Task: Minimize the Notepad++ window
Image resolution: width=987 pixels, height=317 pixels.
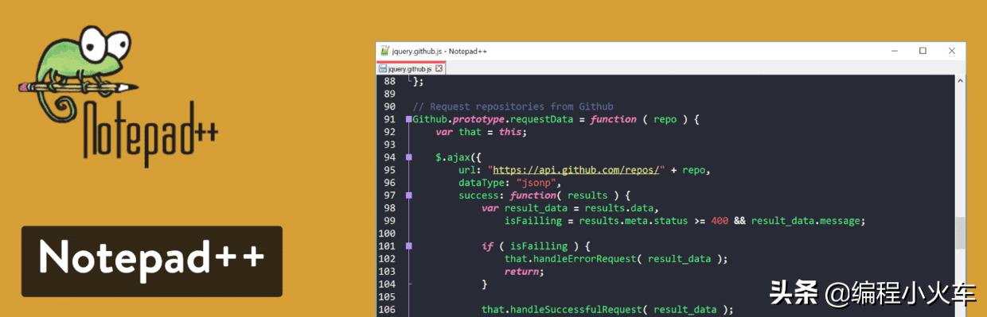Action: point(895,51)
